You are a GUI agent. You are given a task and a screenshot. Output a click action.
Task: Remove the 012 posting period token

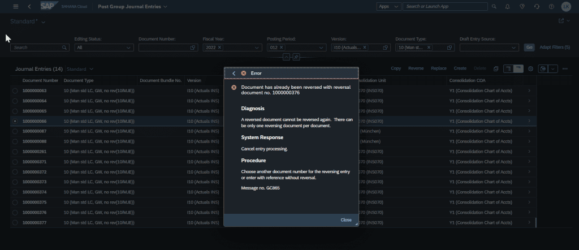[281, 48]
